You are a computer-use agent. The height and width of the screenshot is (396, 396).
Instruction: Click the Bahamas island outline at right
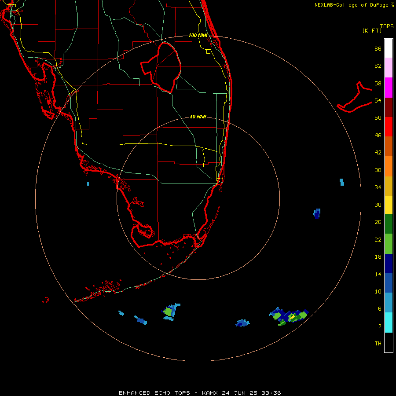[355, 97]
